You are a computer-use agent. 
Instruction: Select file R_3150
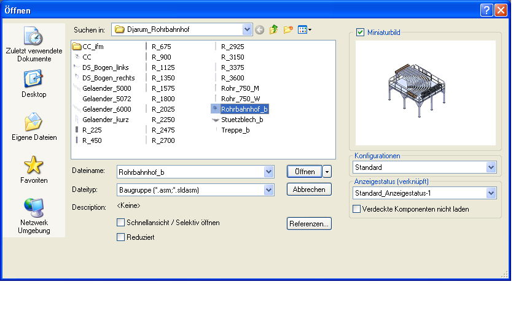[233, 57]
